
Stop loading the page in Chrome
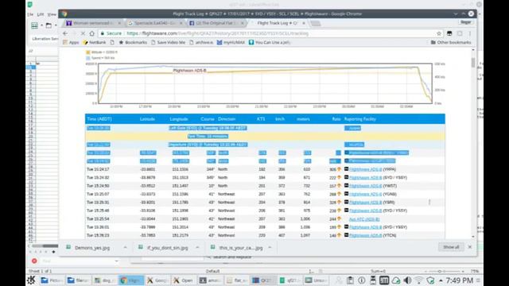pos(83,33)
